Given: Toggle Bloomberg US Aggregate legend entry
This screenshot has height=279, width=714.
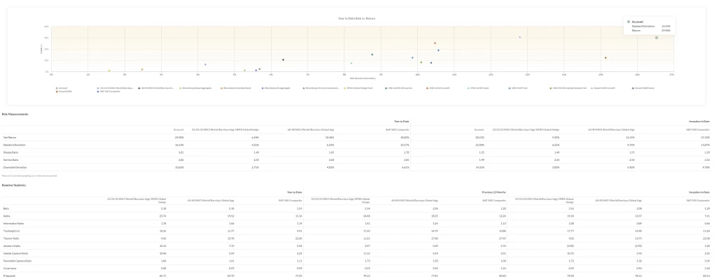Looking at the screenshot, I should click(276, 88).
